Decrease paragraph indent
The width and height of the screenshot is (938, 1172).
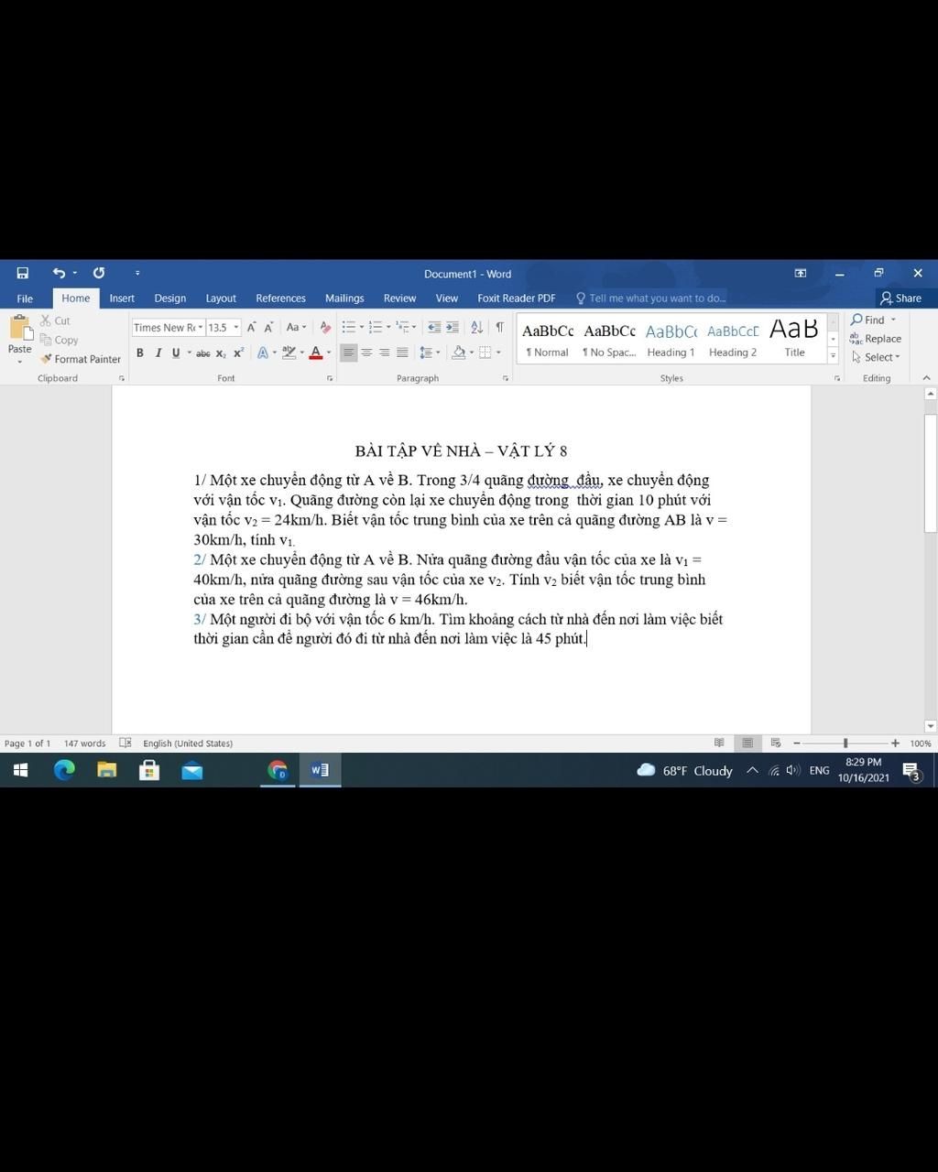(x=434, y=327)
